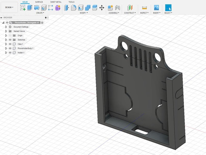Hide the Sketches folder
Screen dimensions: 206x155
[10, 40]
